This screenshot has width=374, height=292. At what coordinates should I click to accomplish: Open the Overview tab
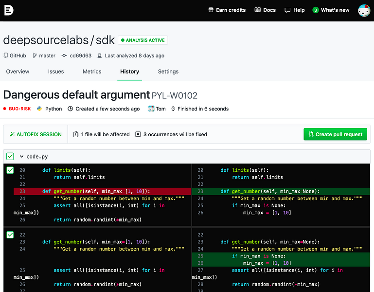point(18,72)
